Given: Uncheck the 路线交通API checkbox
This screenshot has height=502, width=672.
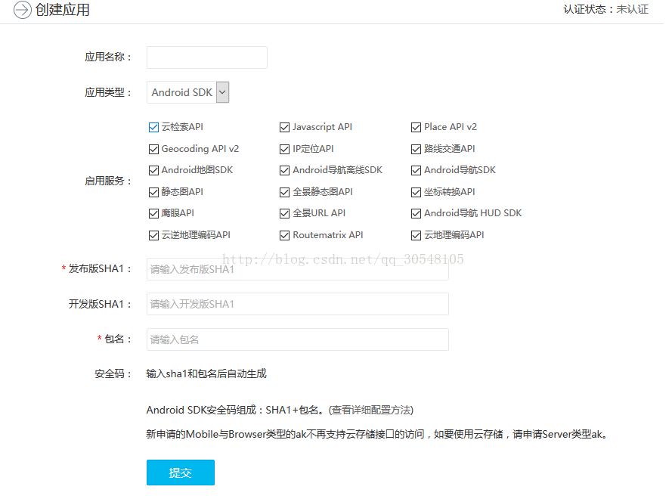Looking at the screenshot, I should pos(417,149).
